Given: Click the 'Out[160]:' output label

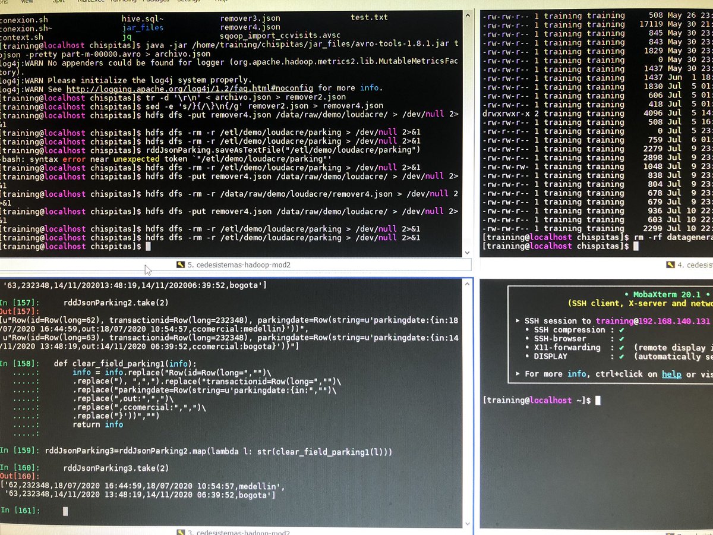Looking at the screenshot, I should [19, 477].
